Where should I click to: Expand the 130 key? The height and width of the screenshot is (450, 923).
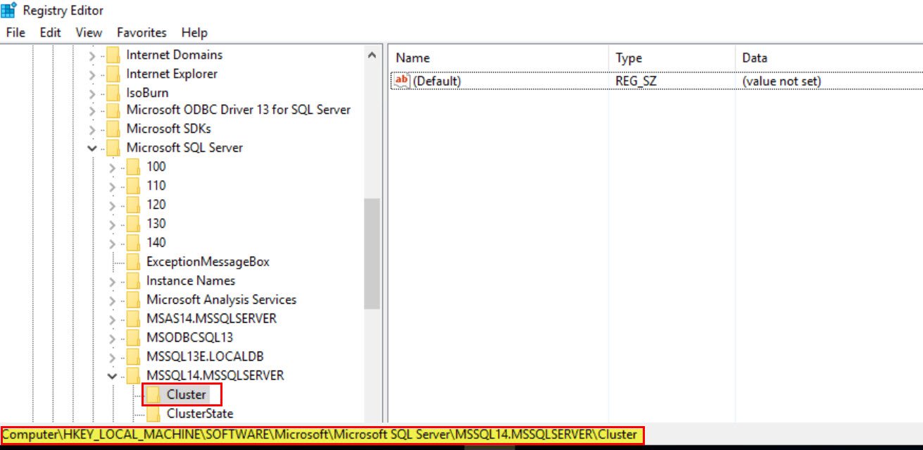coord(112,224)
